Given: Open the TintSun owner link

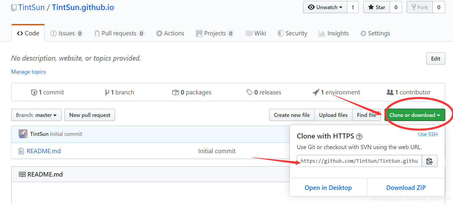Looking at the screenshot, I should pyautogui.click(x=31, y=7).
